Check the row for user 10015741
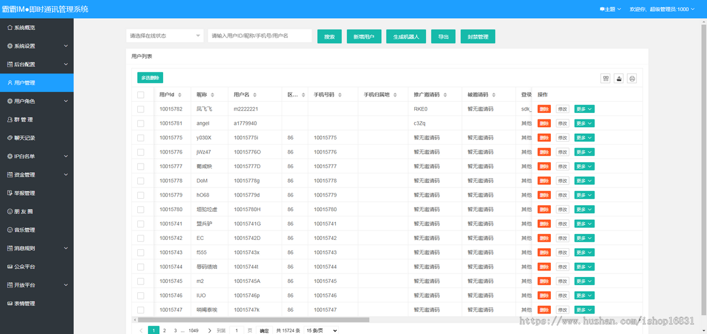The height and width of the screenshot is (334, 707). (x=140, y=223)
